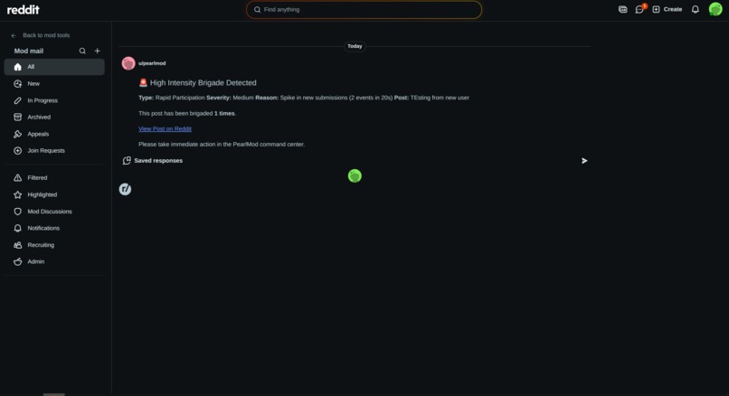The height and width of the screenshot is (396, 729).
Task: Click the Create button
Action: click(x=667, y=9)
